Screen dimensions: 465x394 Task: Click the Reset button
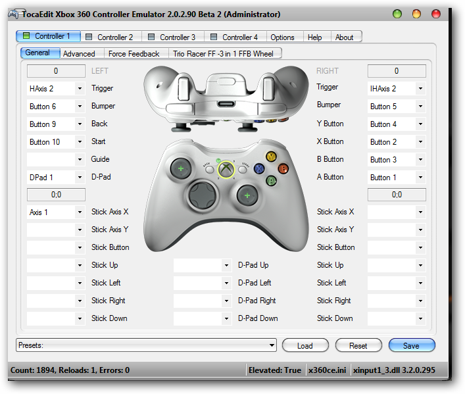pyautogui.click(x=358, y=345)
